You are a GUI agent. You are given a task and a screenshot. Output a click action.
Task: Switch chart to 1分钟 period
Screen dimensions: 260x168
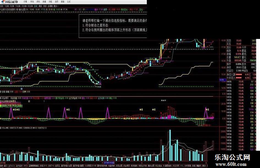[x=7, y=6]
